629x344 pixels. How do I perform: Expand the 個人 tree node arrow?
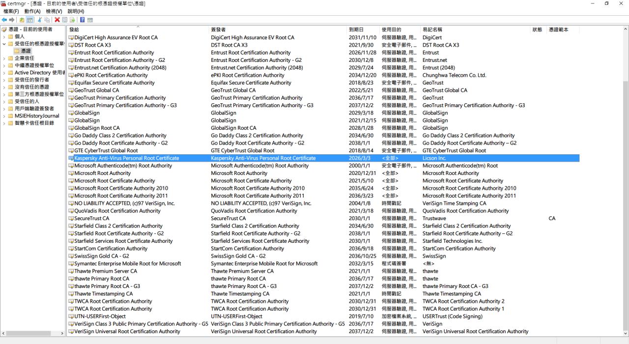click(4, 36)
